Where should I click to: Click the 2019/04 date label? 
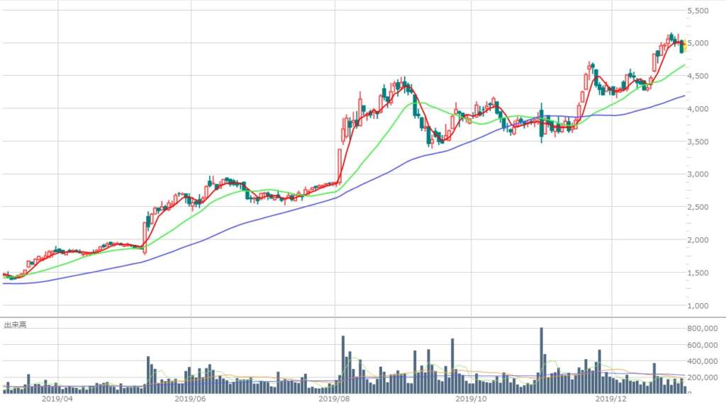[x=57, y=399]
